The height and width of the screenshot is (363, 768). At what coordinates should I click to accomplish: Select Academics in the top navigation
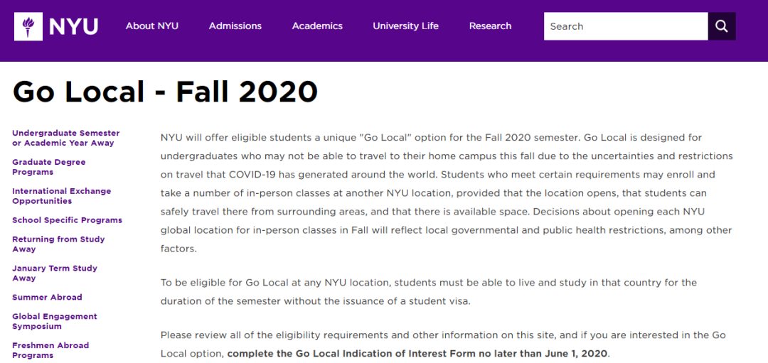(317, 26)
